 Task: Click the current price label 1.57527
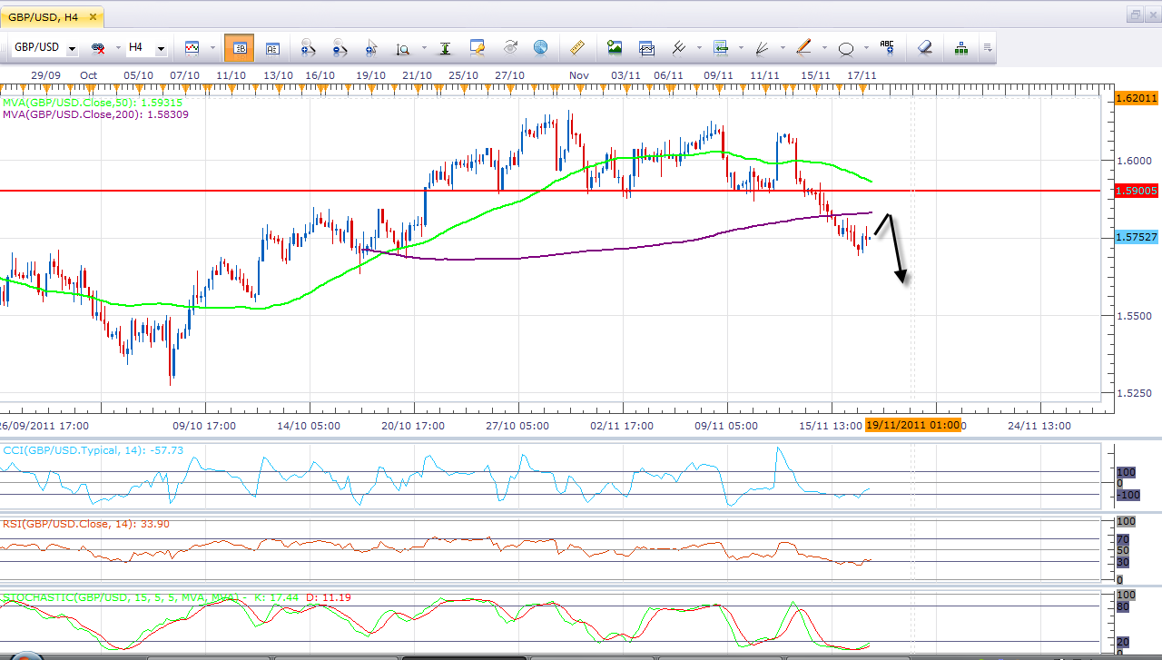pos(1136,237)
